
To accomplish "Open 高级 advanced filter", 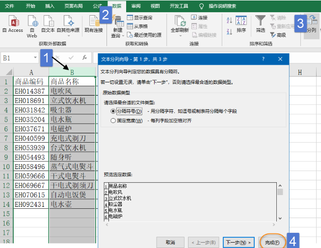I will (278, 35).
